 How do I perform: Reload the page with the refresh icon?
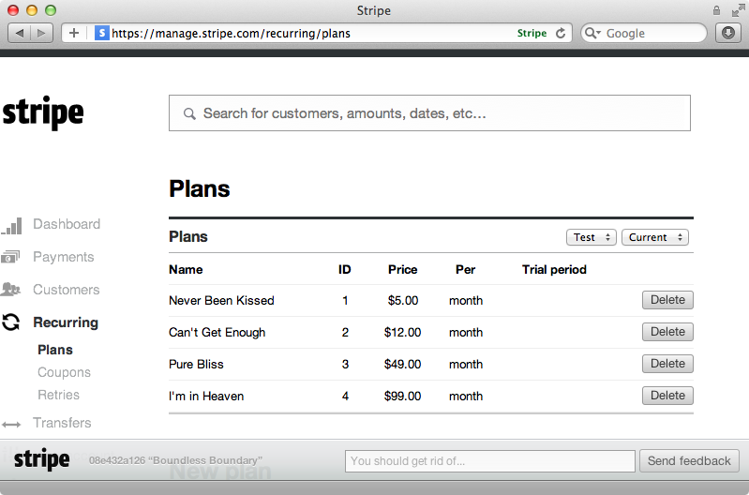561,33
